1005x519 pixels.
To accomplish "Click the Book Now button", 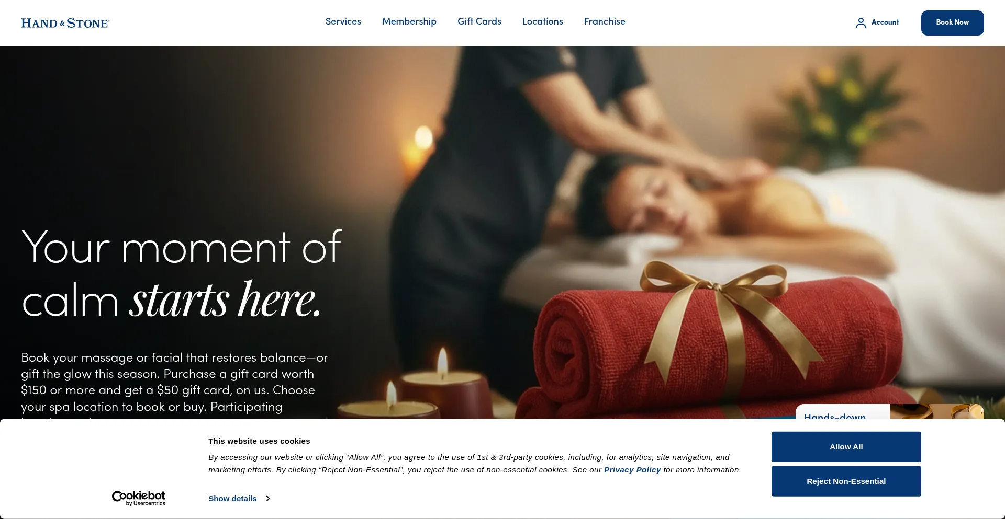I will point(953,23).
